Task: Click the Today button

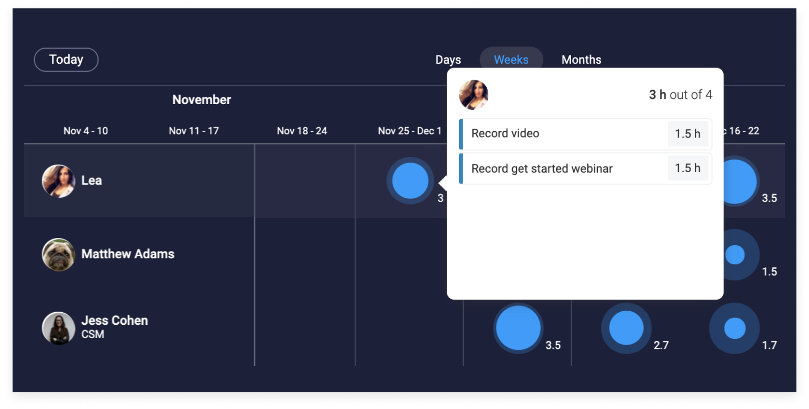Action: [66, 60]
